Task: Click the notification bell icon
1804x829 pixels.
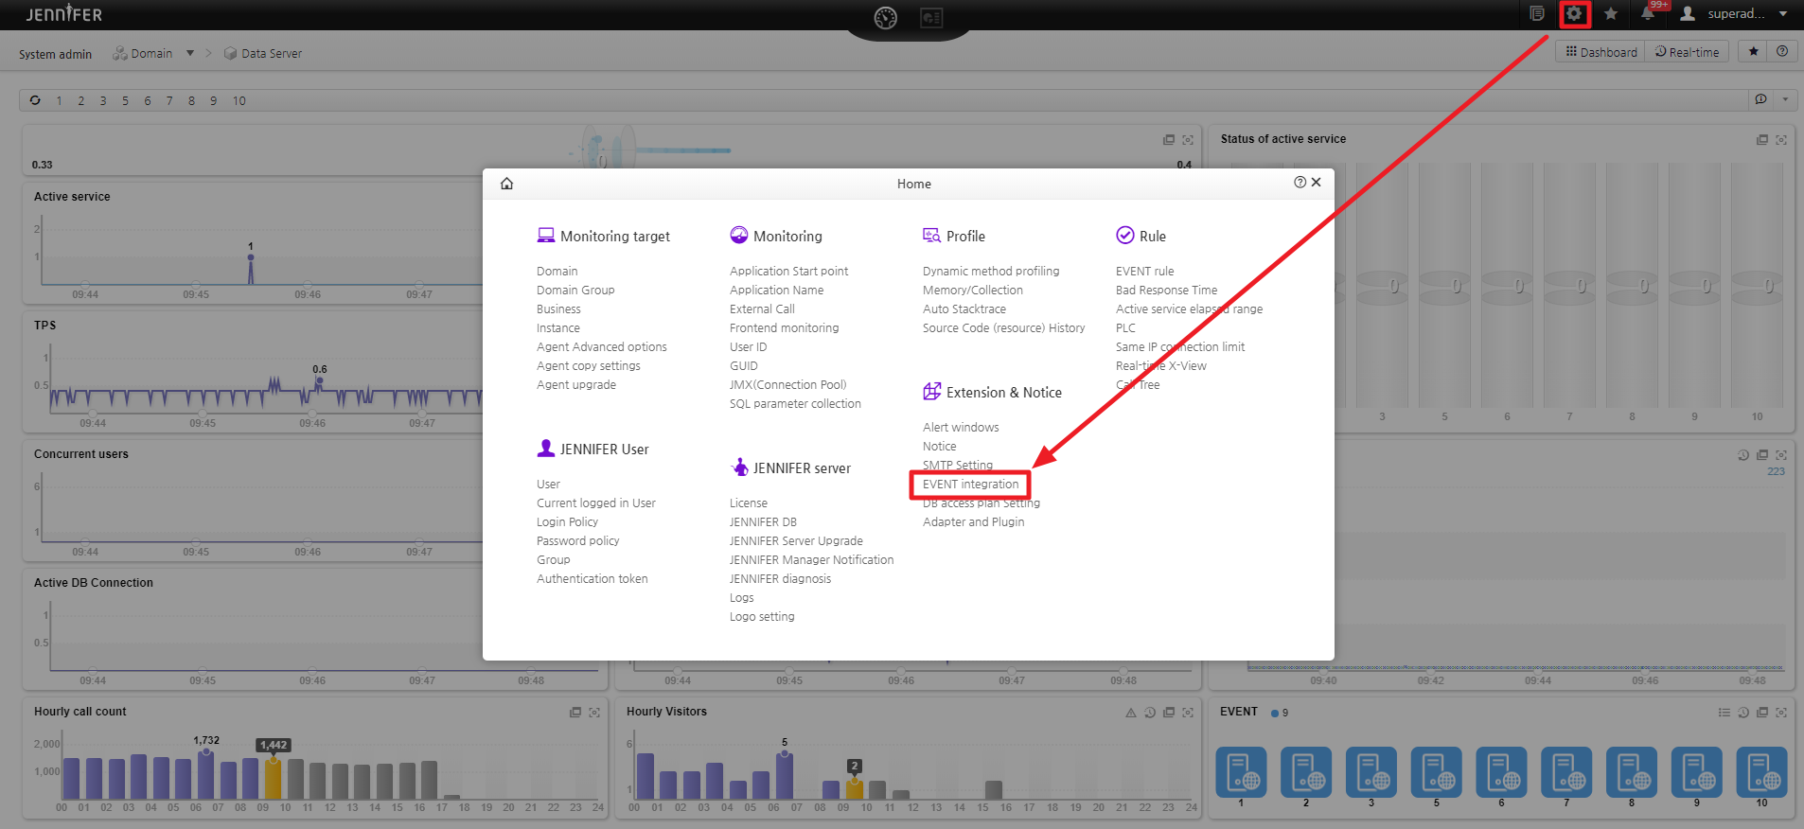Action: coord(1648,14)
